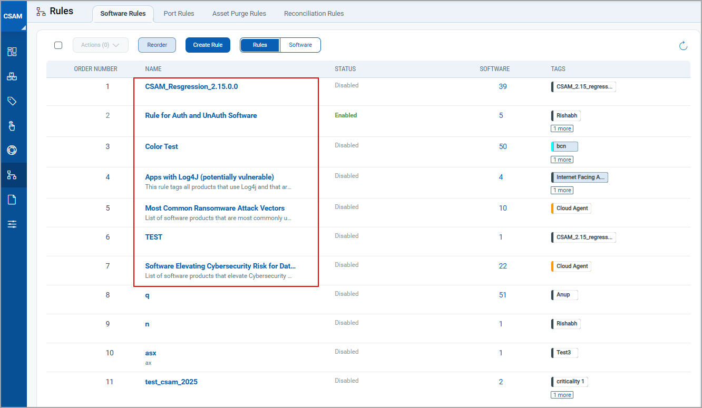Click the Tags icon in sidebar
This screenshot has height=408, width=702.
tap(12, 101)
